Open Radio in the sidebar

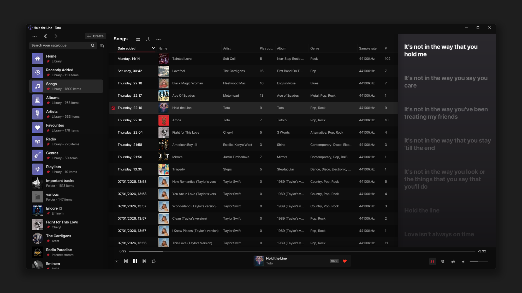click(66, 141)
